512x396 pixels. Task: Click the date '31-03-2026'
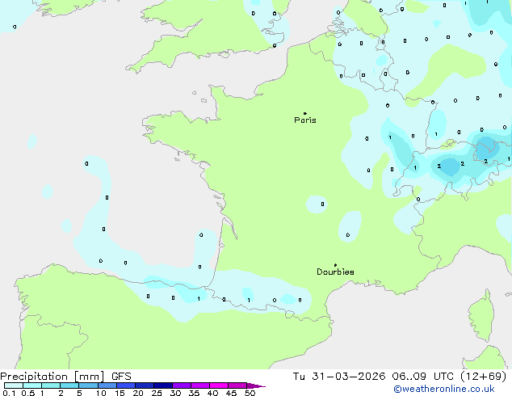(x=348, y=377)
